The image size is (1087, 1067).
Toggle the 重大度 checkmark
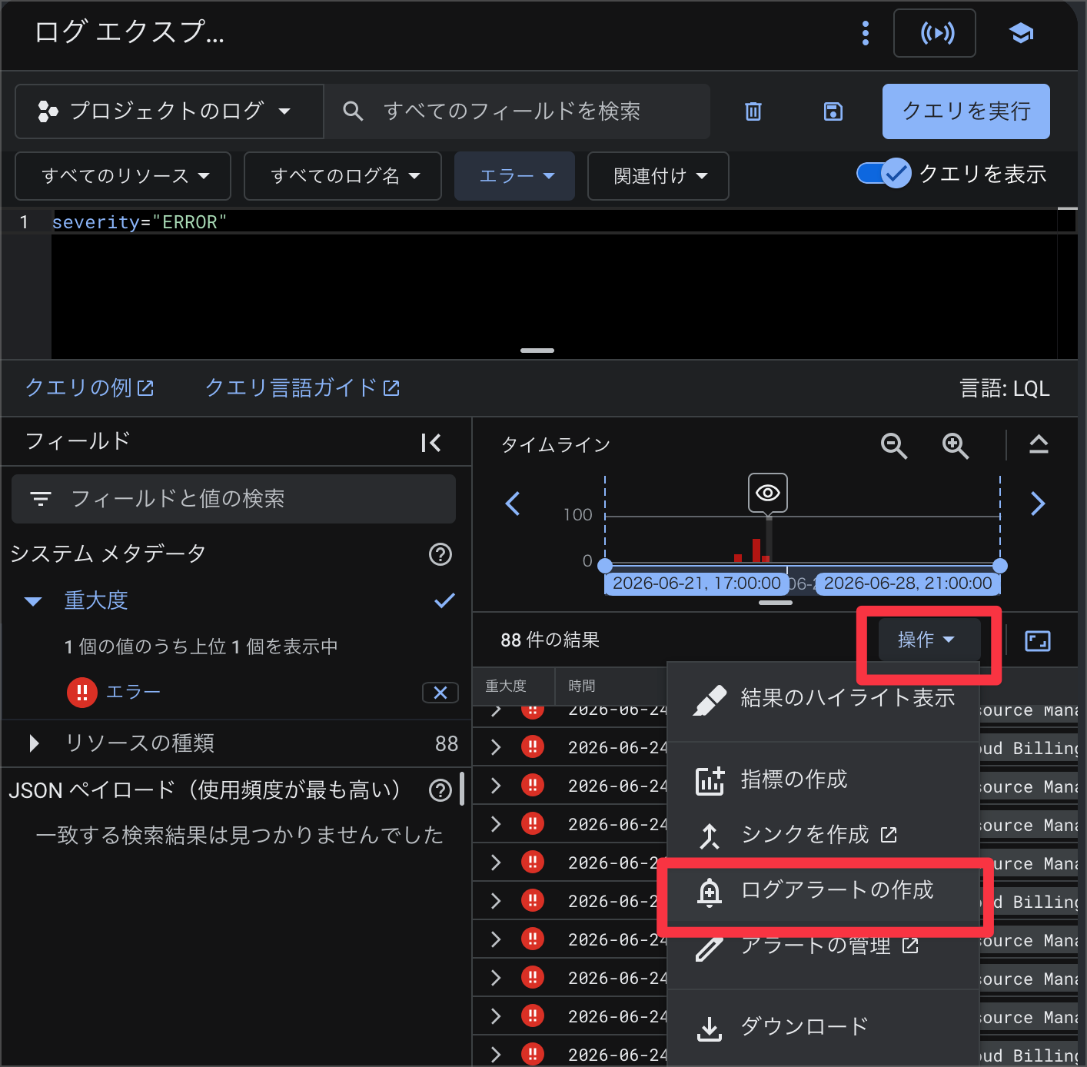(444, 600)
